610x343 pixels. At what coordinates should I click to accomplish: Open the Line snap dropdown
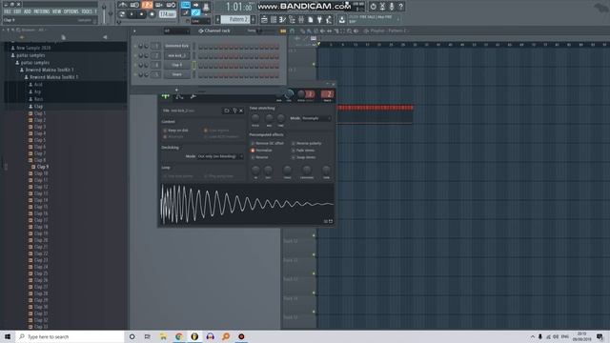(x=200, y=21)
